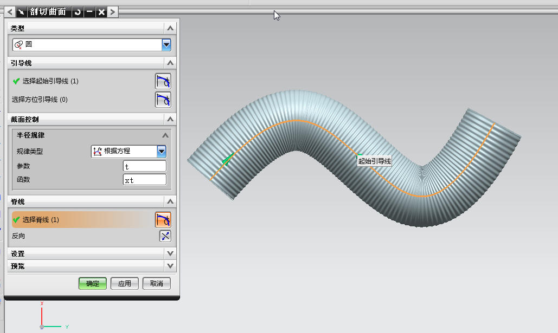The width and height of the screenshot is (558, 333).
Task: Click the XY coordinate axis triad
Action: pos(53,316)
